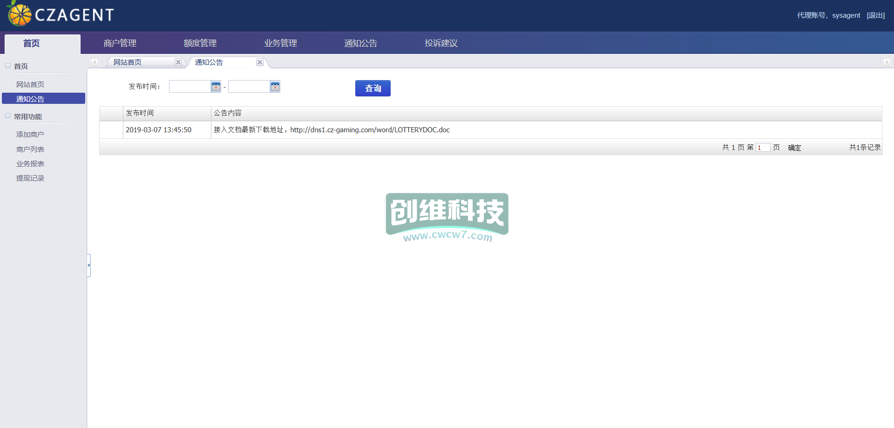Open the 投诉建议 menu
The height and width of the screenshot is (428, 894).
tap(441, 43)
